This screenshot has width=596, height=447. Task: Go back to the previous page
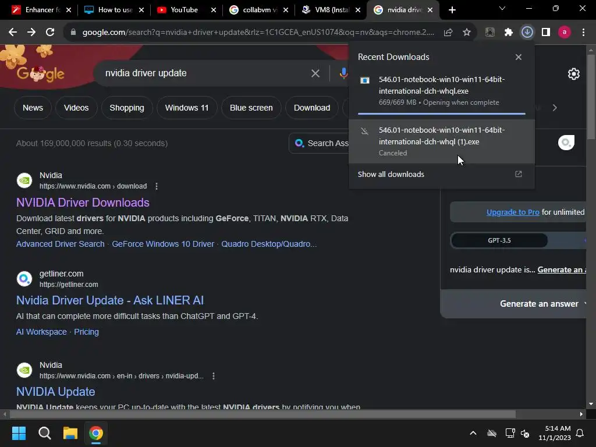coord(13,33)
